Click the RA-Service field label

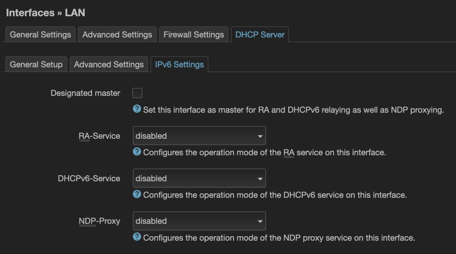(x=99, y=136)
